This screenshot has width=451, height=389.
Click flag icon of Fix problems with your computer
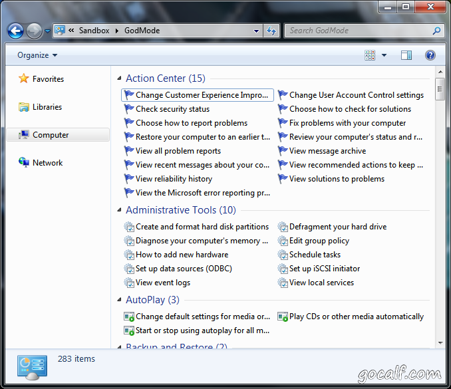[x=283, y=123]
